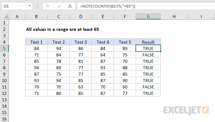The image size is (215, 122).
Task: Click the fill handle on cell G5
Action: [x=160, y=51]
